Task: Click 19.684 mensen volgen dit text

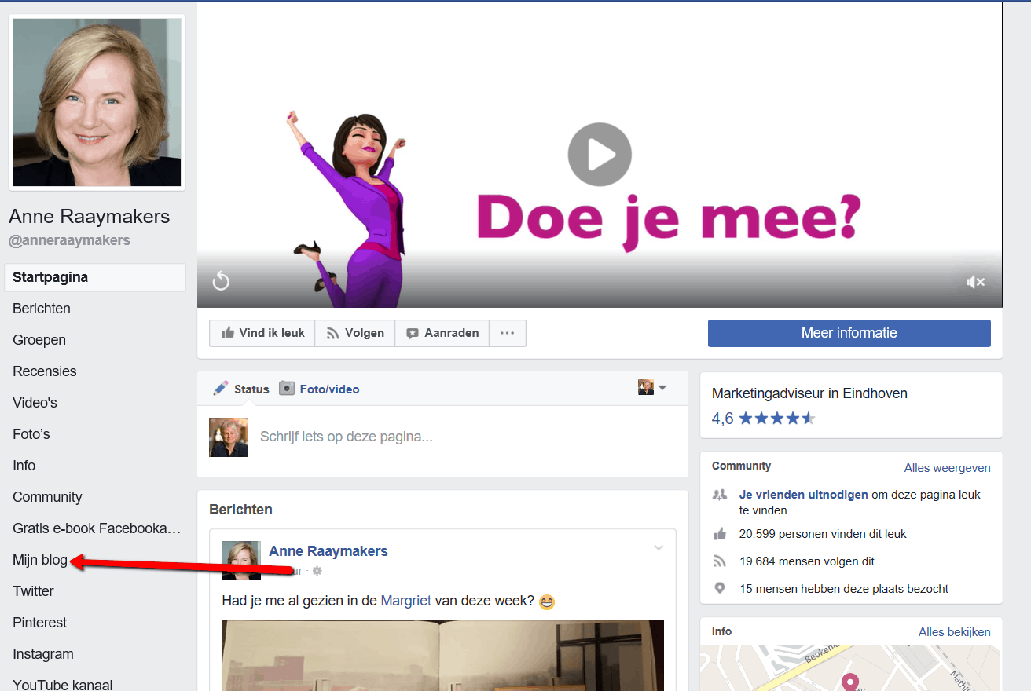Action: point(807,561)
